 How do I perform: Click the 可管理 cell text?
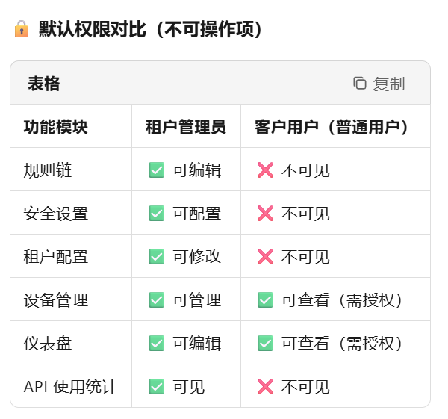tap(197, 300)
